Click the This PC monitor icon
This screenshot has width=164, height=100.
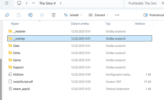[x=19, y=3]
